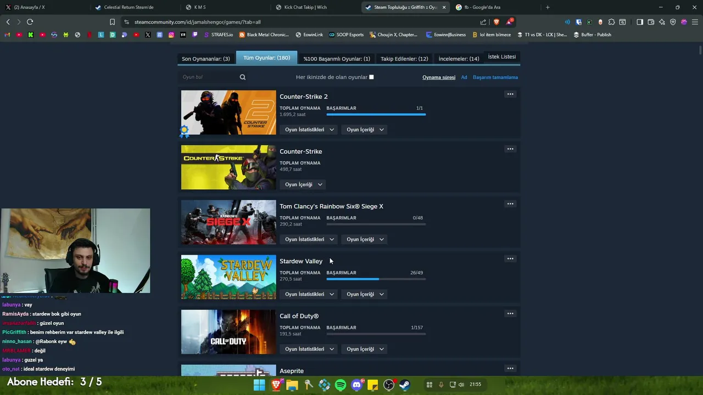Open 'İncelemeler: (14)' tab
The image size is (703, 395).
pos(459,59)
